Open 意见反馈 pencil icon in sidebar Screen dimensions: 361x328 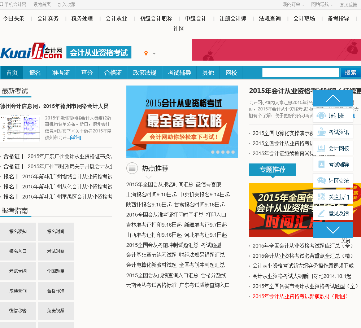point(321,213)
